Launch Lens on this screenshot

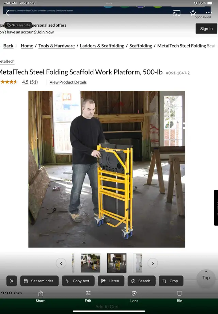(x=134, y=297)
